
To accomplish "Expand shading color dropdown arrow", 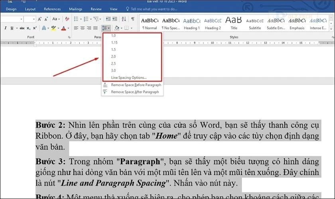I will click(121, 28).
